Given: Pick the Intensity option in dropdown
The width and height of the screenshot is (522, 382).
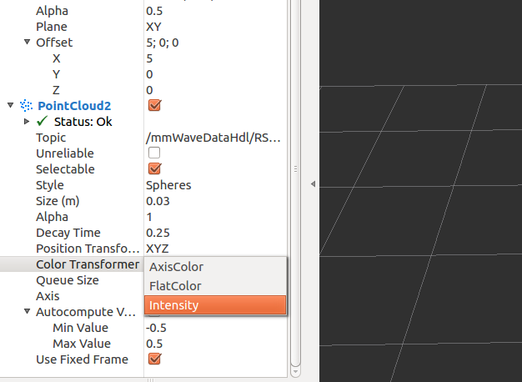Looking at the screenshot, I should click(x=173, y=305).
